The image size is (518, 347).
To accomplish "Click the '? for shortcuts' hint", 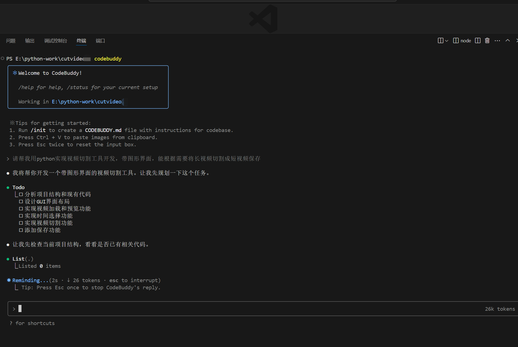I will tap(32, 323).
